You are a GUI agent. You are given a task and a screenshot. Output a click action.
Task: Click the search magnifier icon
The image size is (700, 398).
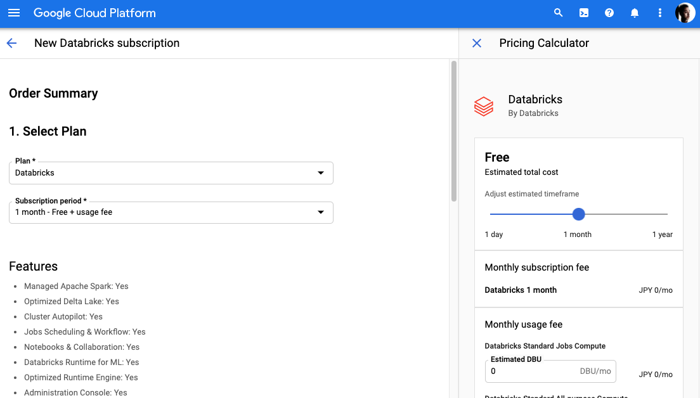pyautogui.click(x=558, y=13)
